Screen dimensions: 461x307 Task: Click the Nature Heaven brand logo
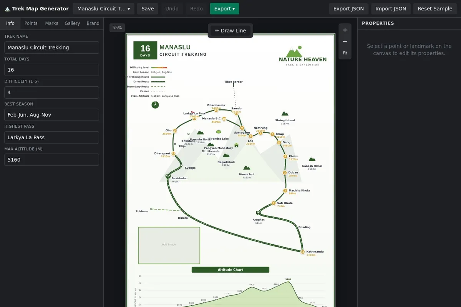303,56
